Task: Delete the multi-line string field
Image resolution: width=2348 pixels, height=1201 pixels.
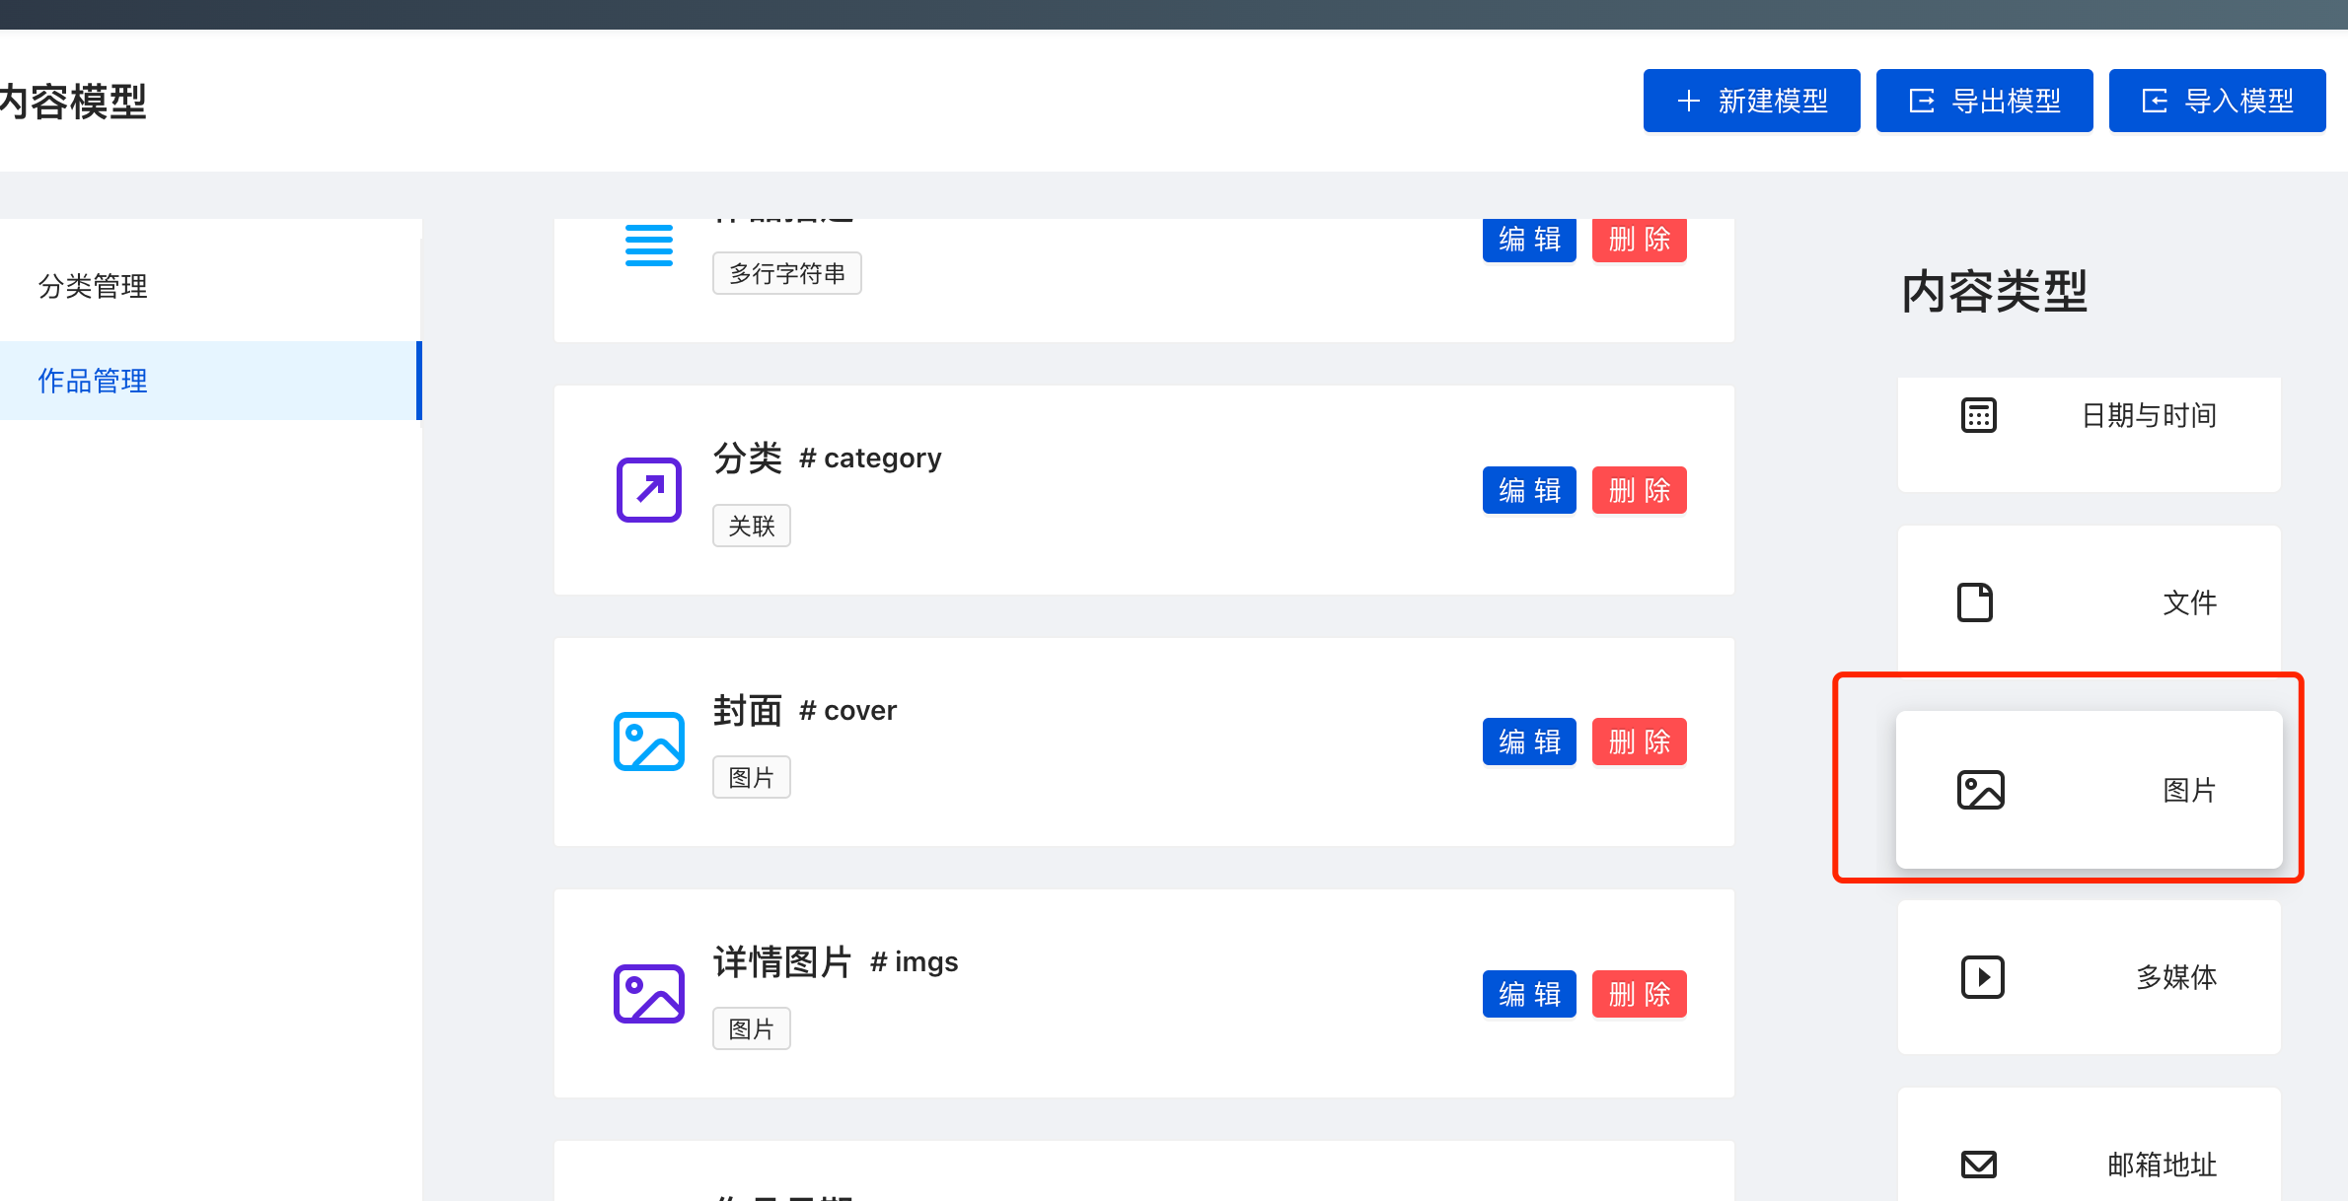Action: (x=1639, y=241)
